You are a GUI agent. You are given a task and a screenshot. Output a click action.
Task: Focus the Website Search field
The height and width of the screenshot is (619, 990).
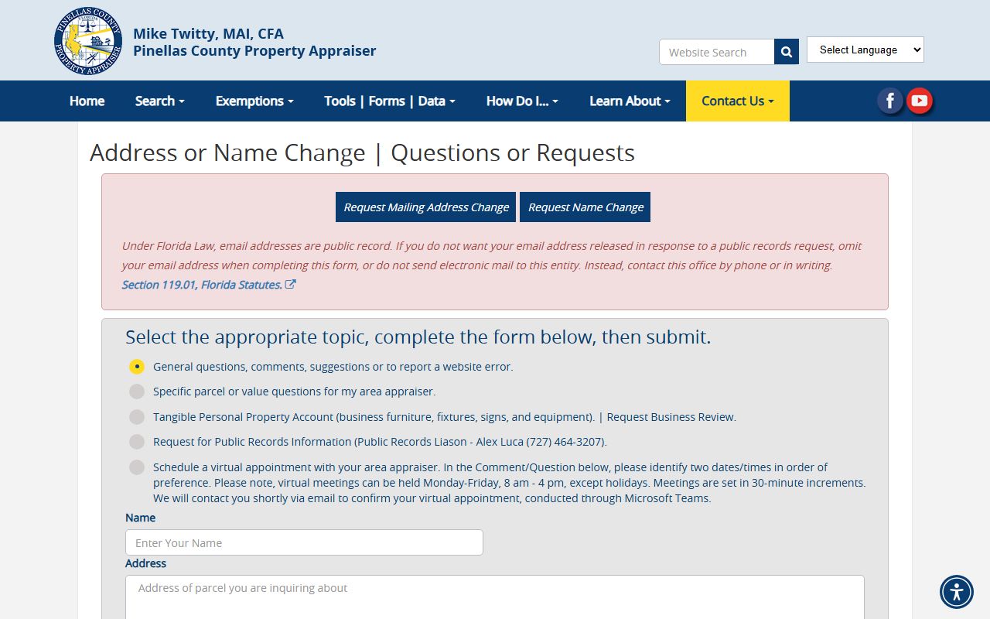point(717,52)
